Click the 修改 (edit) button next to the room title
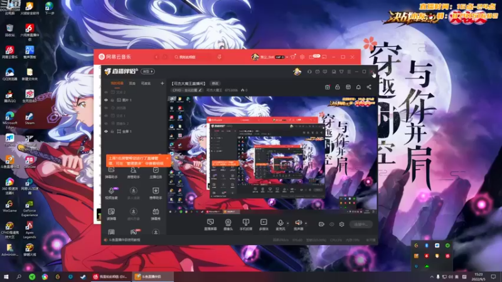502x282 pixels. [215, 83]
